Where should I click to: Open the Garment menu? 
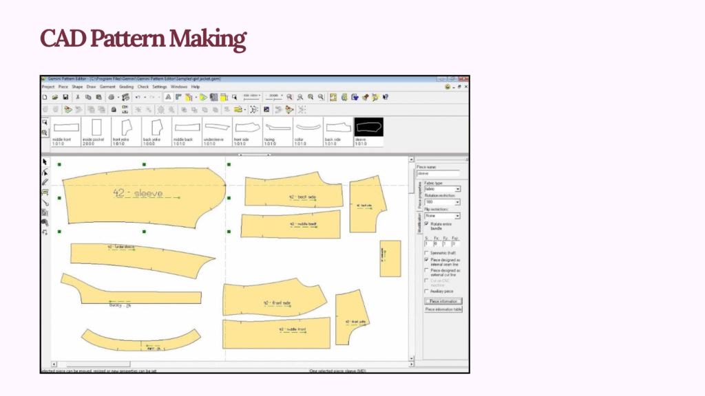107,87
